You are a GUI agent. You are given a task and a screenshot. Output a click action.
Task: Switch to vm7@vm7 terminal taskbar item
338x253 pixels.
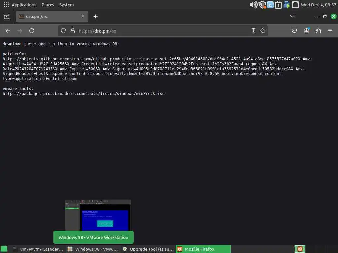click(x=38, y=249)
